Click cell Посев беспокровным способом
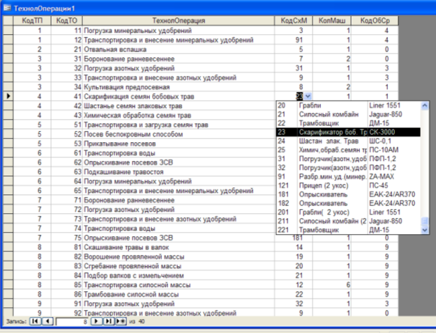This screenshot has height=333, width=436. 179,134
